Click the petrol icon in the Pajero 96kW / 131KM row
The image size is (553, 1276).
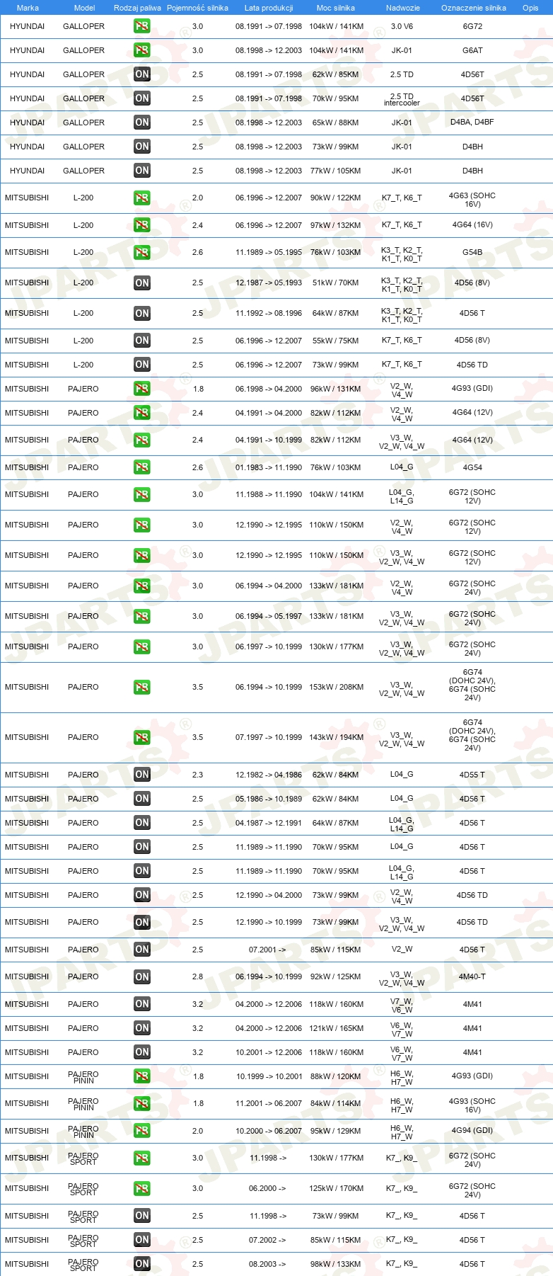click(142, 389)
